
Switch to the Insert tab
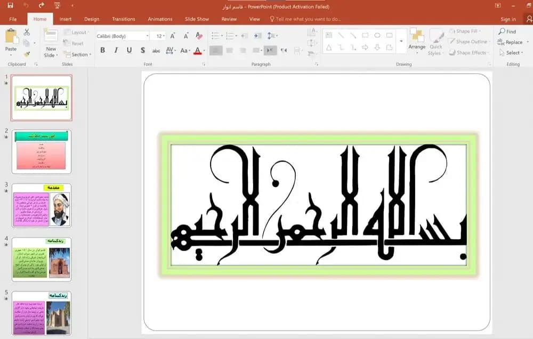point(65,19)
